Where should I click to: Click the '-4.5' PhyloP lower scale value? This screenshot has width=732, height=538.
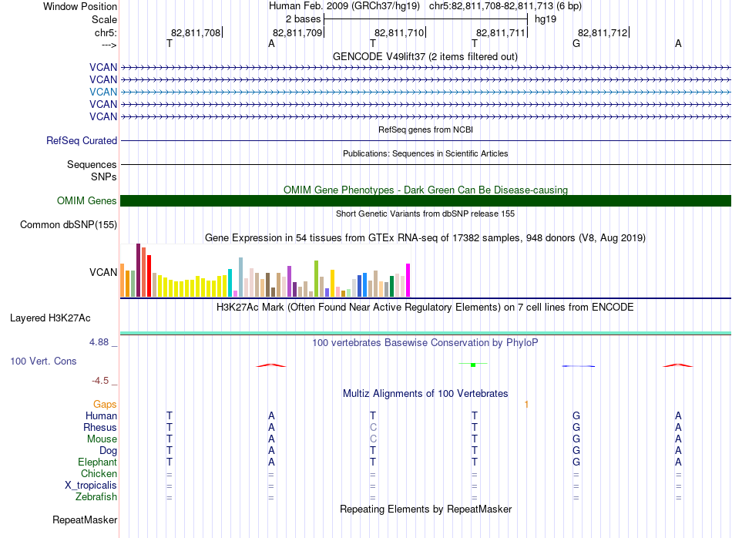100,381
